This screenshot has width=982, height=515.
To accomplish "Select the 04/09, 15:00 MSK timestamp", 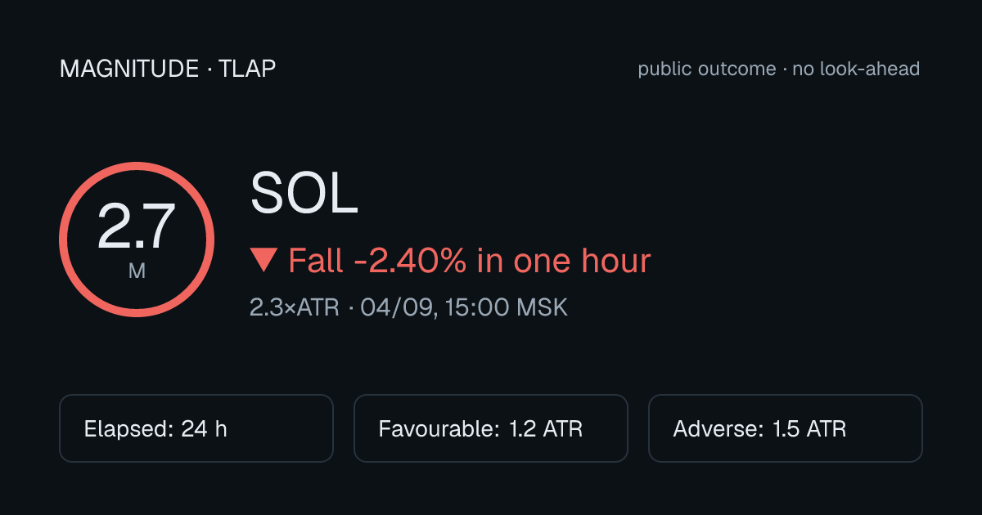I will click(x=464, y=308).
